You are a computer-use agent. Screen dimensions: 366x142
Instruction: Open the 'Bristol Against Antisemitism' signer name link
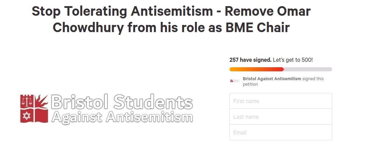(272, 79)
